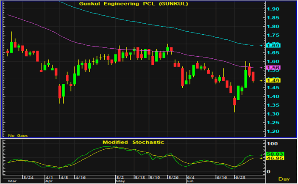Click the 4/8 date marker on the time axis
298x184 pixels.
64,176
